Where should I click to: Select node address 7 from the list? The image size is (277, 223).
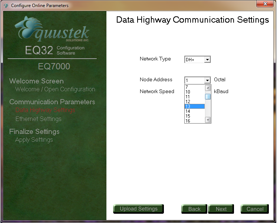click(x=194, y=88)
